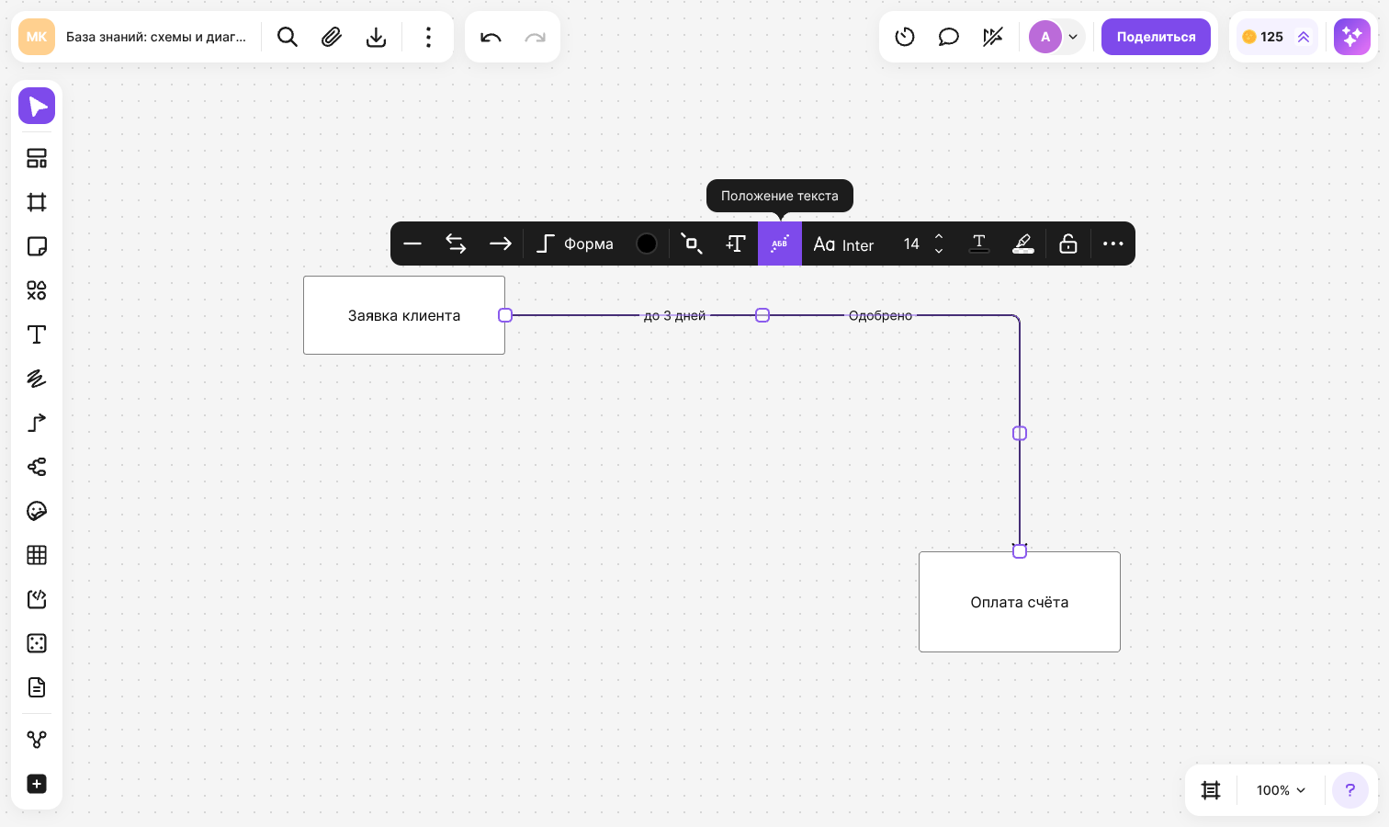This screenshot has width=1389, height=827.
Task: Search the board with magnifier icon
Action: tap(288, 37)
